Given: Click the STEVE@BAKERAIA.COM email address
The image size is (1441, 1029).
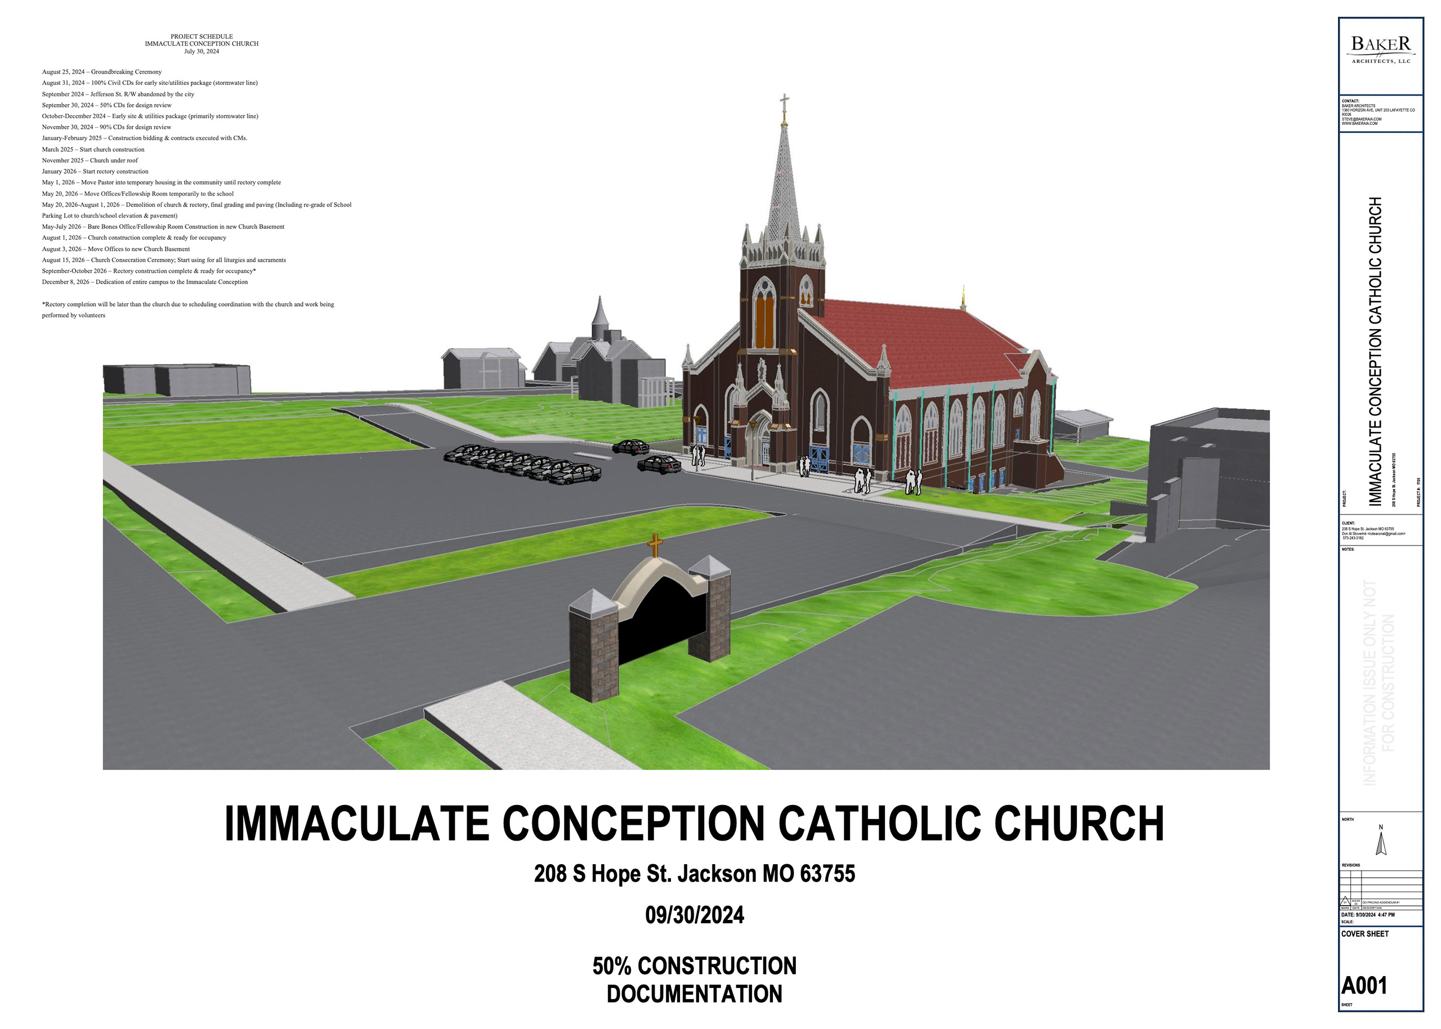Looking at the screenshot, I should [x=1361, y=119].
